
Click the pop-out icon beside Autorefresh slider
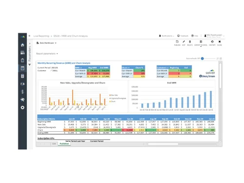click(x=218, y=59)
